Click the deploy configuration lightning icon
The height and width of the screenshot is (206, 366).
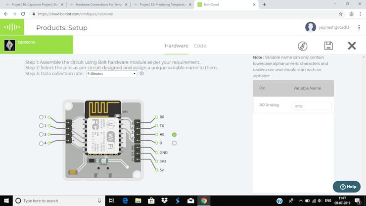tap(303, 46)
